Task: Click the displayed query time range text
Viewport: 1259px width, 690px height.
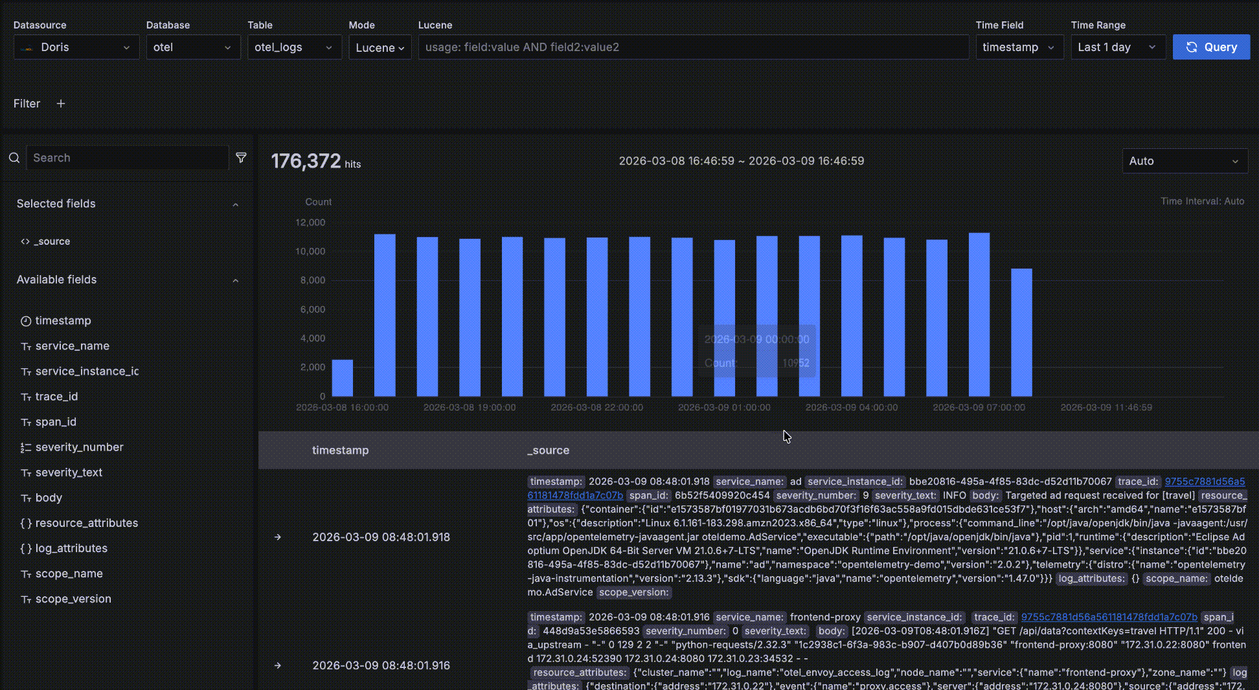Action: [x=741, y=161]
